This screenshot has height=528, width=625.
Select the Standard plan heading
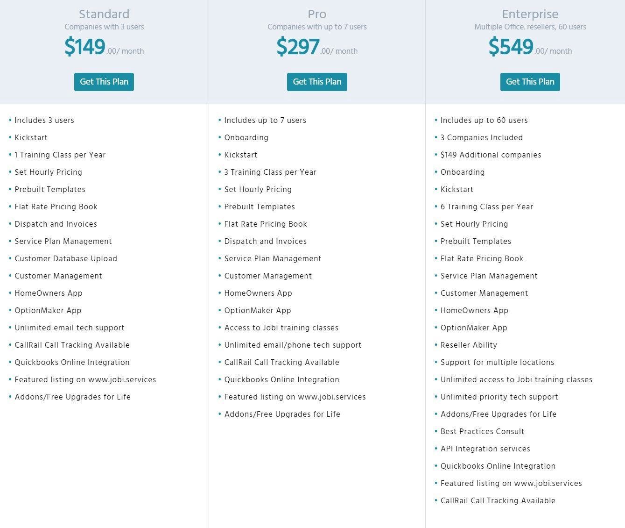[104, 14]
